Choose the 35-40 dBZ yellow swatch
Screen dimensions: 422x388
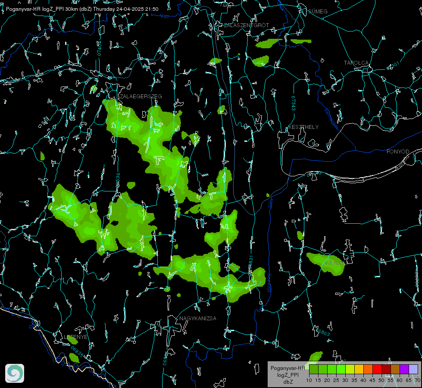coord(359,369)
